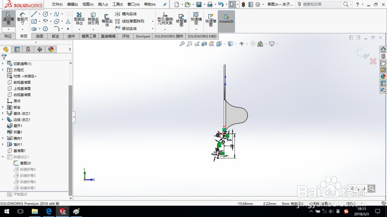Click Appearances color ball in right task pane

383,76
